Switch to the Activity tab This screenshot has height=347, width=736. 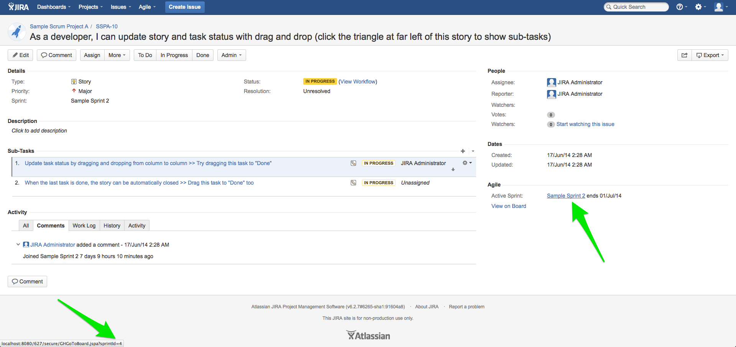tap(137, 226)
